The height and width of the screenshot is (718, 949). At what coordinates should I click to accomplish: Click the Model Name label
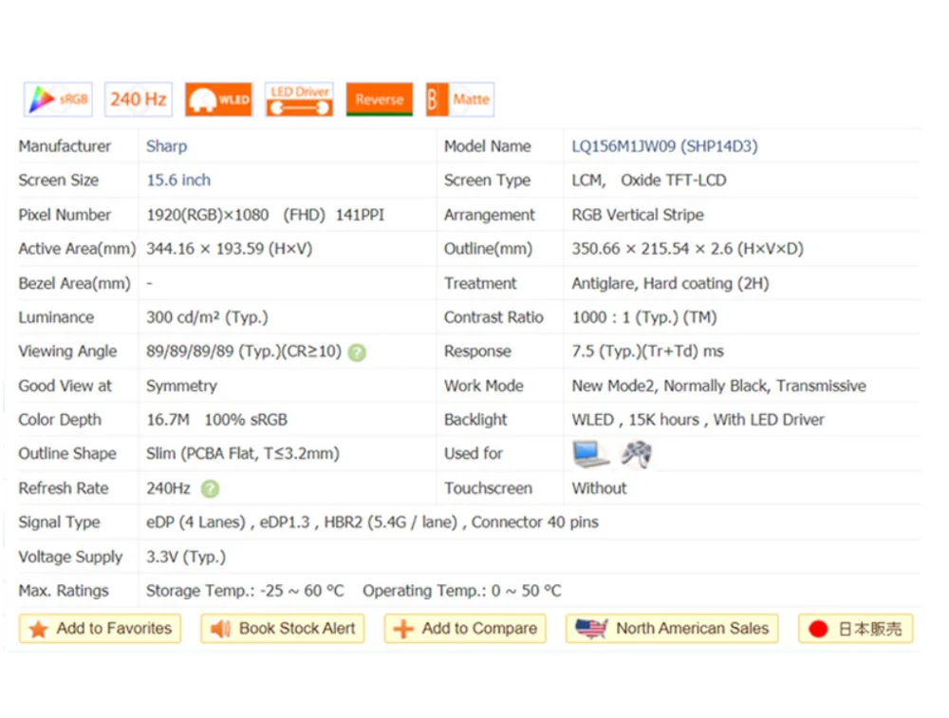pyautogui.click(x=487, y=146)
